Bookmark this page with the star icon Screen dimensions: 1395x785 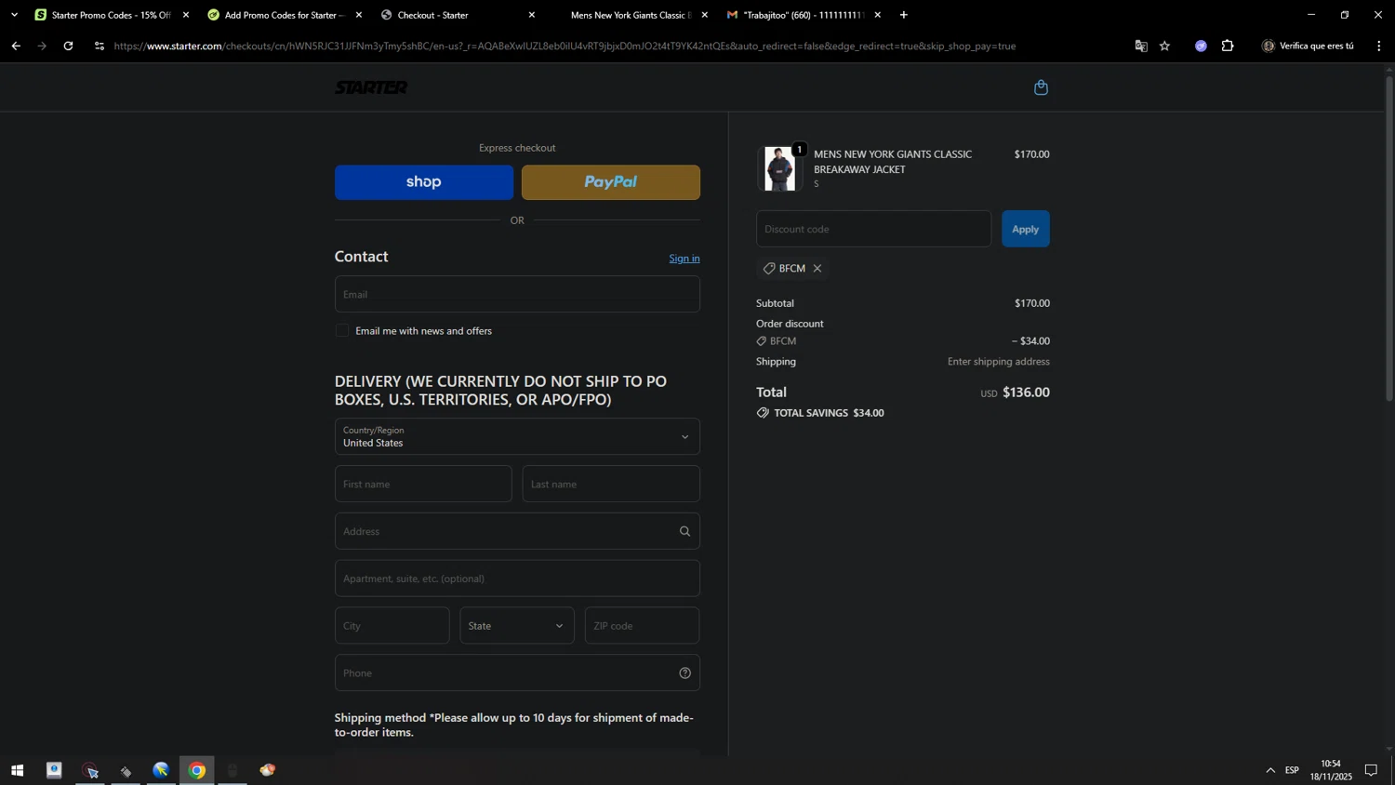click(x=1164, y=46)
